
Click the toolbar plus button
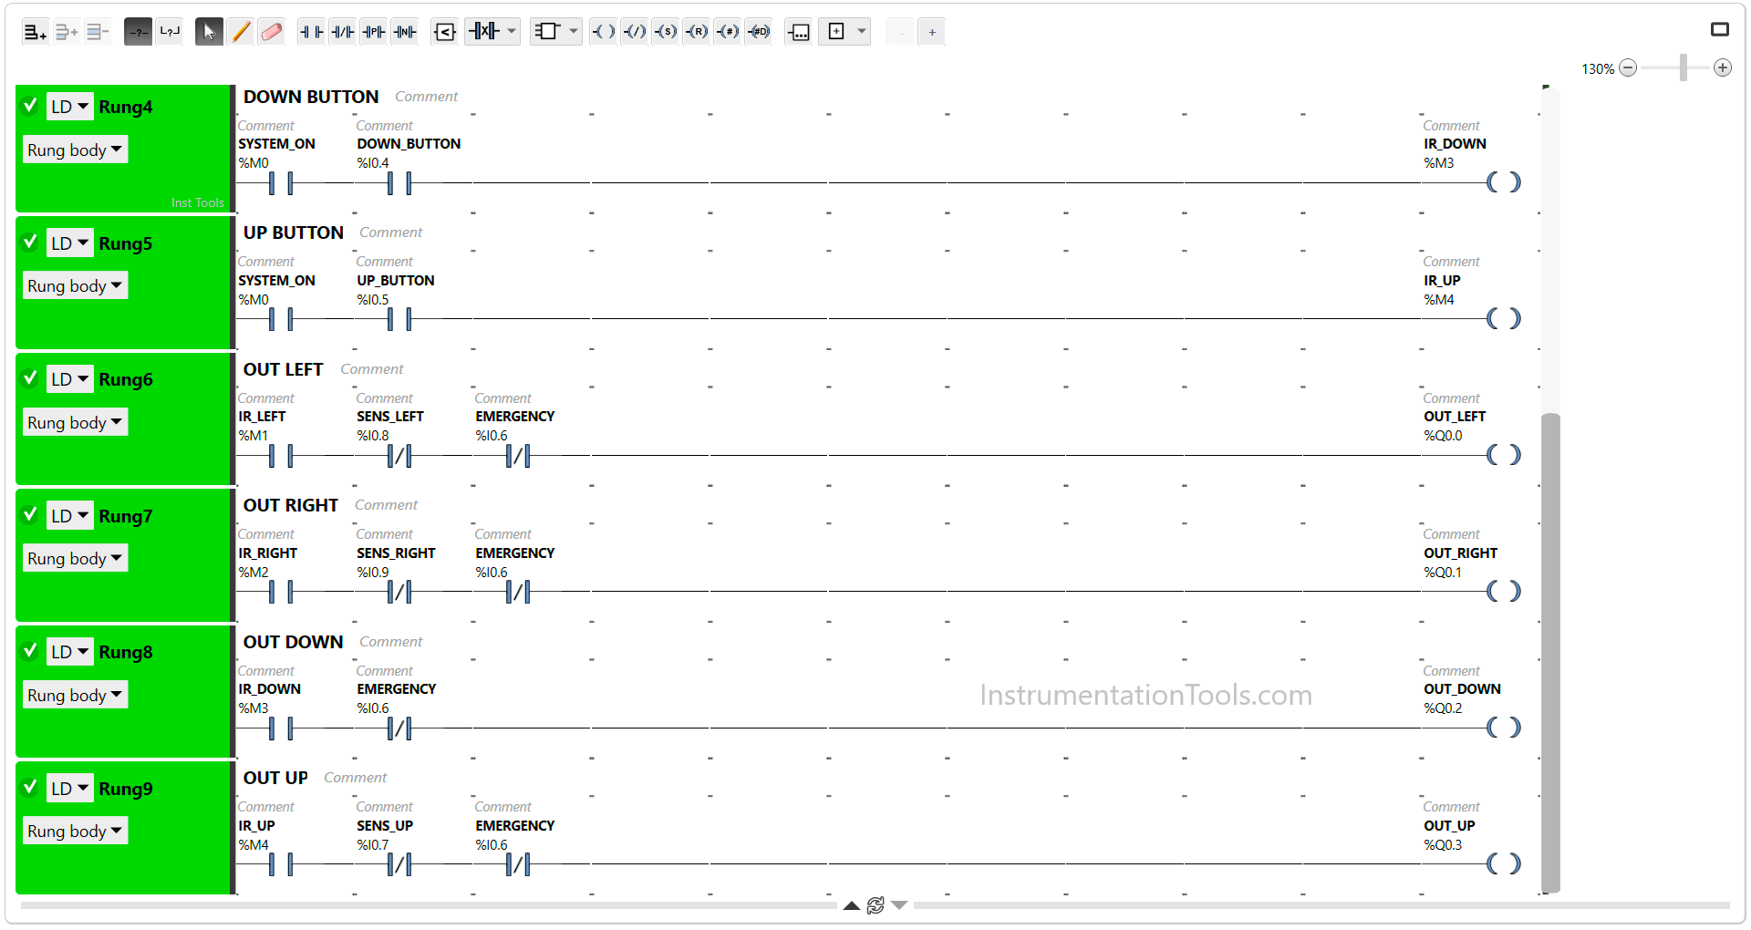[932, 32]
